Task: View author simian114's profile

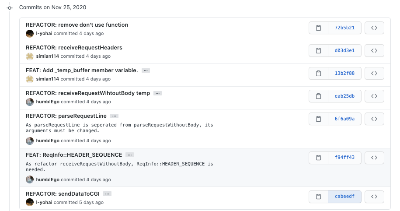Action: 47,56
